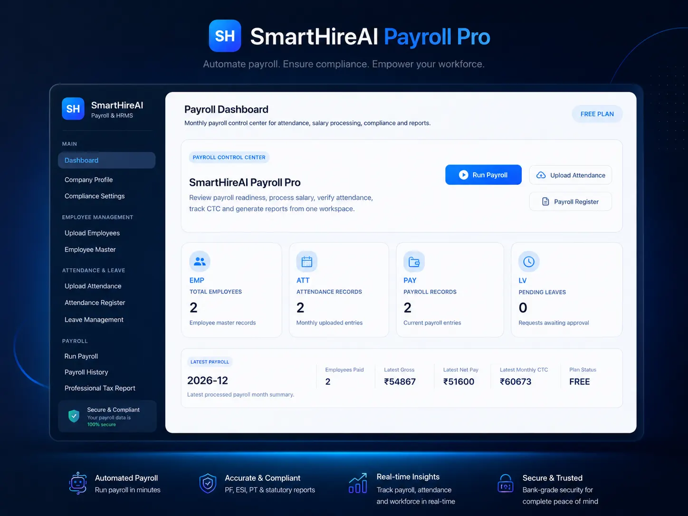Click the lock icon beside Secure & Trusted

[x=506, y=483]
